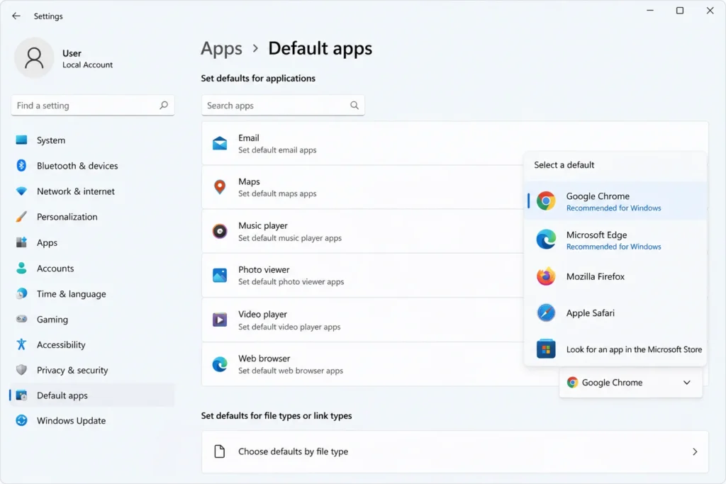Click the magnifier icon in Find a setting
This screenshot has height=484, width=726.
164,105
